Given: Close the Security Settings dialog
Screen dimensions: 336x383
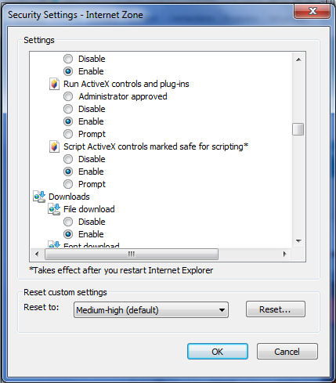Looking at the screenshot, I should tap(312, 11).
